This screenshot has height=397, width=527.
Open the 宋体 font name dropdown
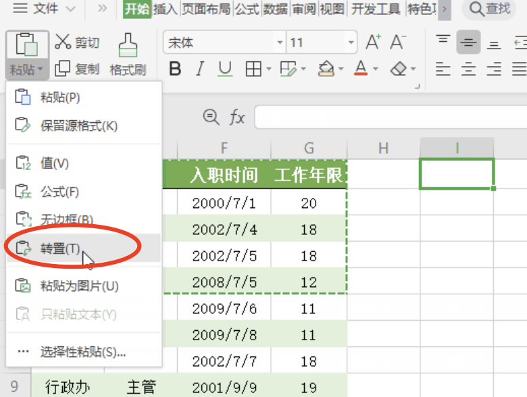point(279,43)
